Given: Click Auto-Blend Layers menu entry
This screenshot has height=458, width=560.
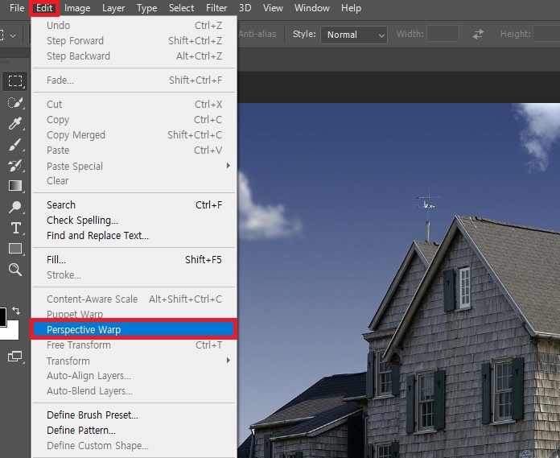Looking at the screenshot, I should [x=134, y=391].
